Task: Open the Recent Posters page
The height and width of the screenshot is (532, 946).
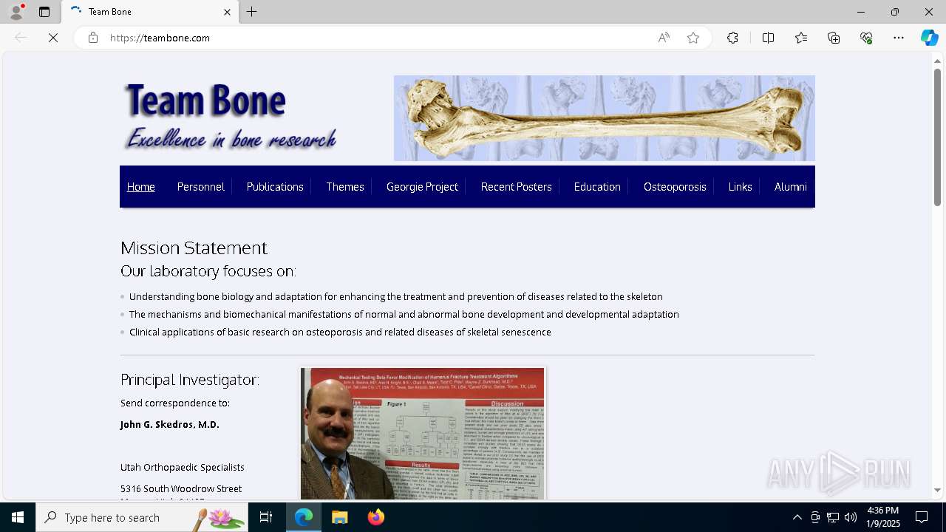Action: pyautogui.click(x=516, y=187)
